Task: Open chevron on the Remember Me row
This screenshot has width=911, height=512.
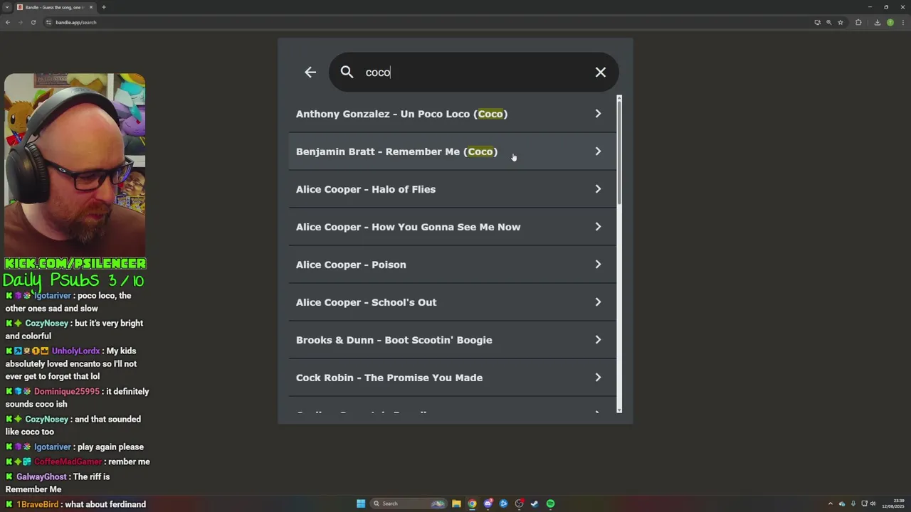Action: [598, 151]
